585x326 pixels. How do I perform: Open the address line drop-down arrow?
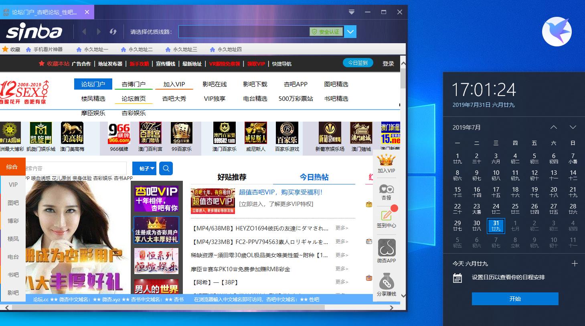(351, 32)
